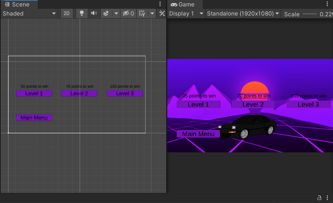The image size is (333, 203).
Task: Mute scene audio with the speaker icon
Action: click(93, 14)
